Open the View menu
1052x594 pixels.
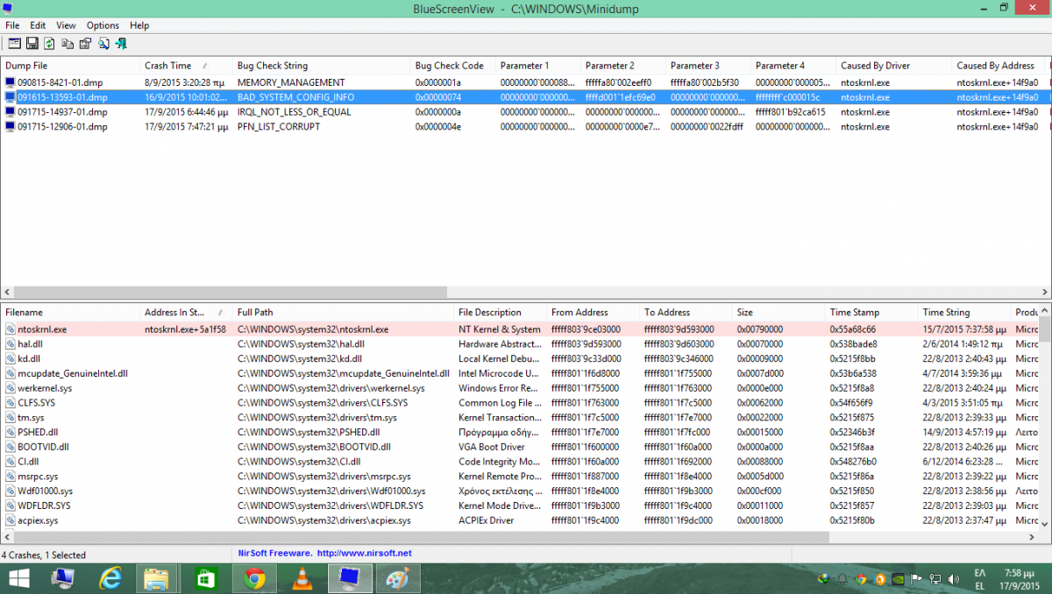click(x=66, y=25)
